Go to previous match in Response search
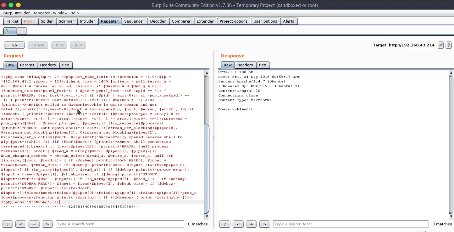 238,224
